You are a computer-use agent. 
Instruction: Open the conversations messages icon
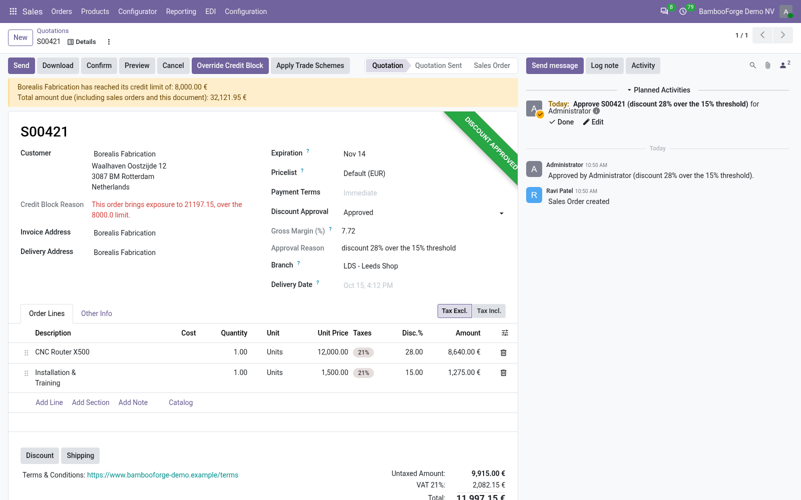[x=664, y=11]
